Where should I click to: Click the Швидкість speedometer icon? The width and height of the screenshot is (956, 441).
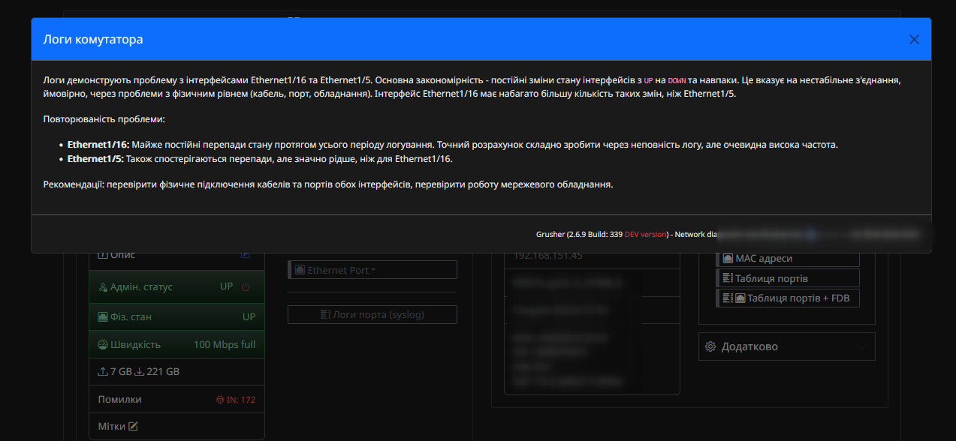103,344
